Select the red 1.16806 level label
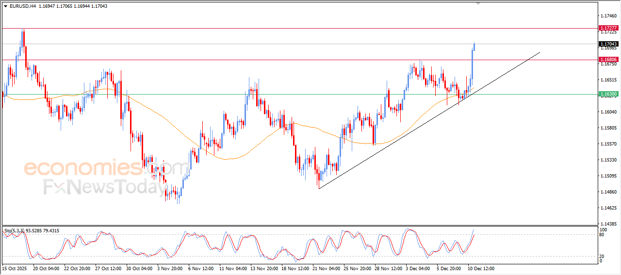The height and width of the screenshot is (275, 621). click(608, 60)
